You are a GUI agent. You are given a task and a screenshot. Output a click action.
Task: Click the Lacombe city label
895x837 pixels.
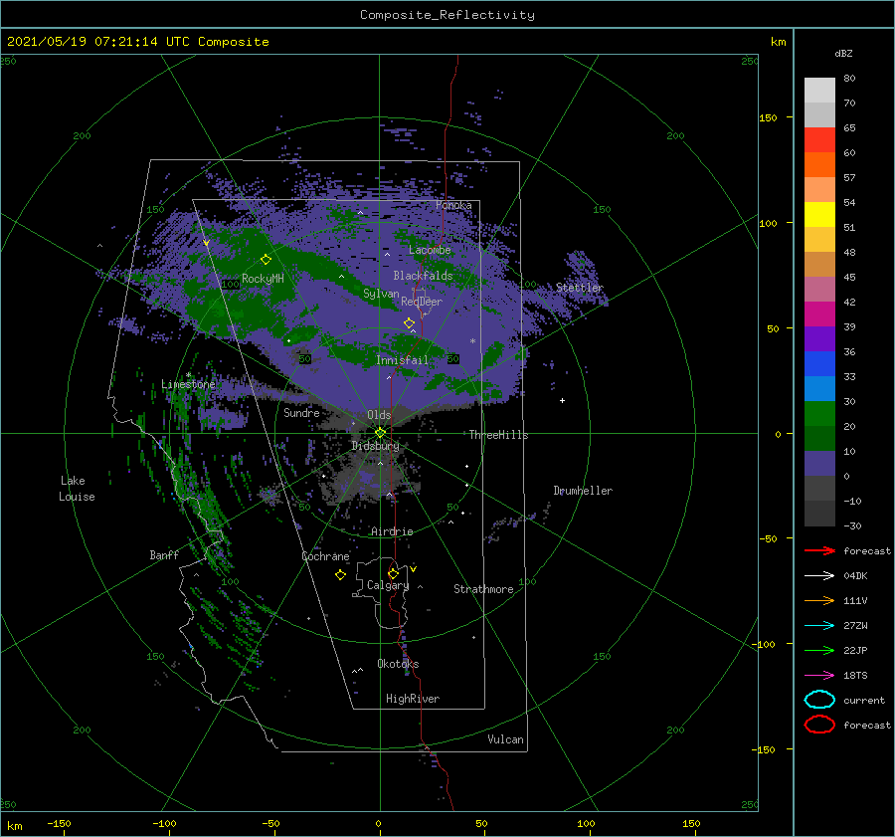(430, 250)
